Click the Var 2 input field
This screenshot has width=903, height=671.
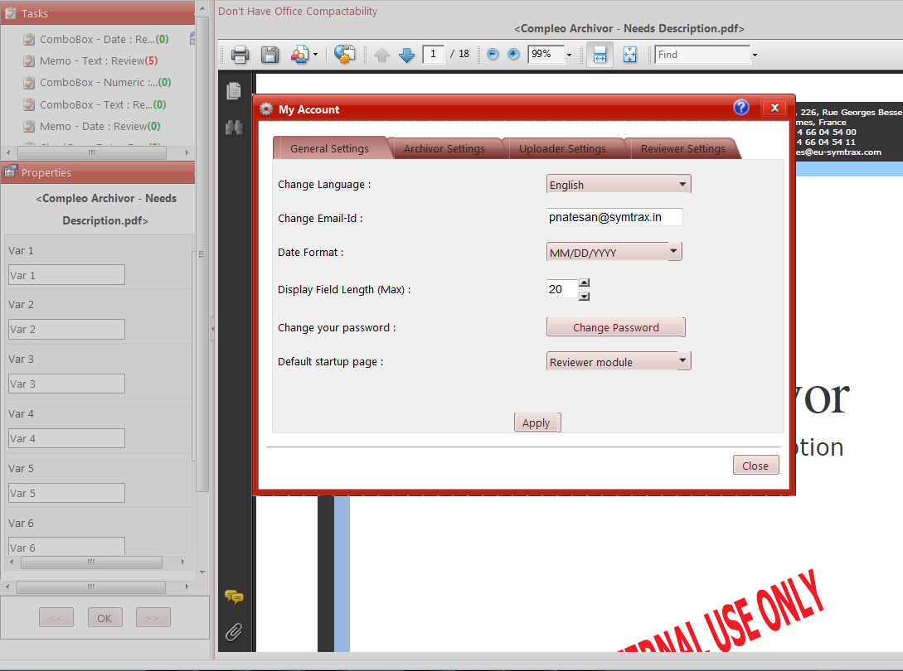point(67,329)
